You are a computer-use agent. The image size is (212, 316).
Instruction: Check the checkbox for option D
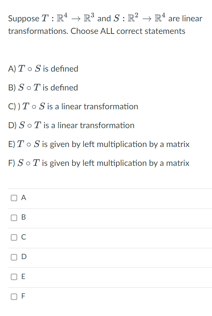coord(14,257)
